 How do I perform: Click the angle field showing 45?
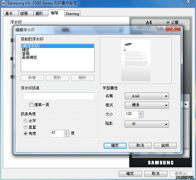tap(57, 133)
